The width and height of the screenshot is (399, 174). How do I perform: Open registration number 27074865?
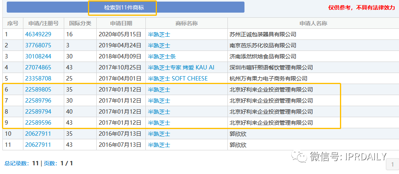38,67
